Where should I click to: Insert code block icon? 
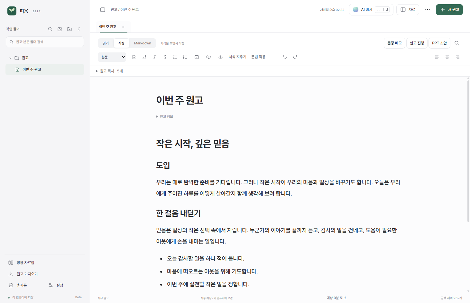(220, 57)
